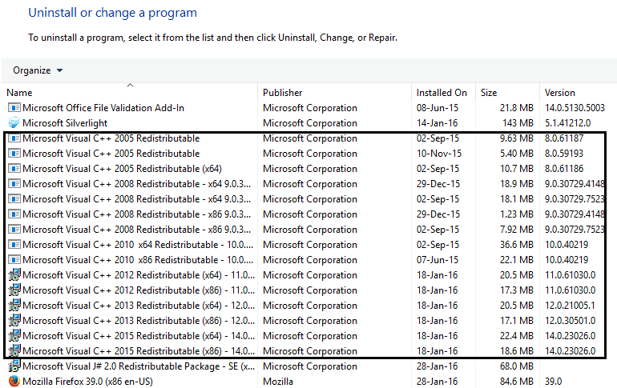Select Visual C++ 2010 x86 Redistributable name

(x=138, y=260)
